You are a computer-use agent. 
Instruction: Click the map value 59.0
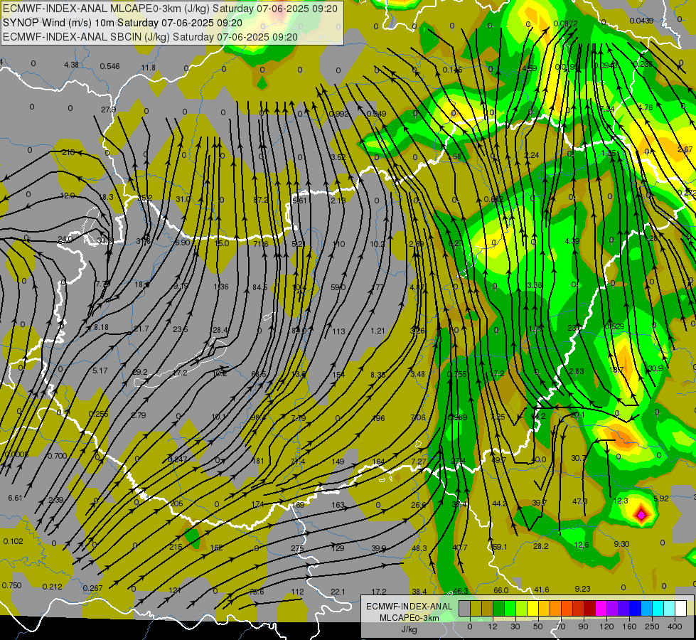(338, 287)
